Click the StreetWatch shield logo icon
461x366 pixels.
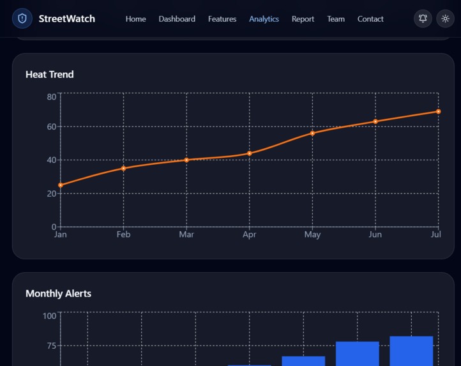[x=22, y=19]
